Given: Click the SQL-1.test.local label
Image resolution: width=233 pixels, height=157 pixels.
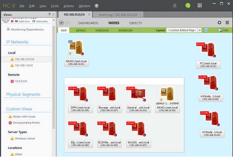Looking at the screenshot, I should [x=80, y=144].
